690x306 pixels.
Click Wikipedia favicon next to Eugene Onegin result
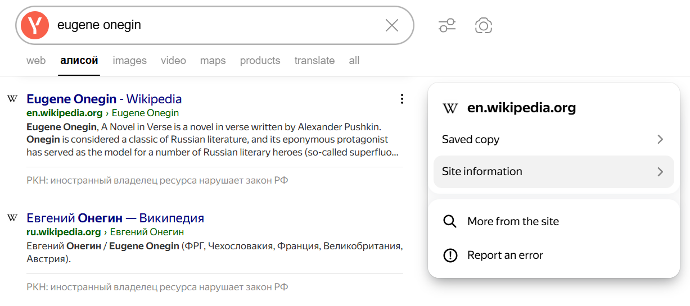pyautogui.click(x=12, y=99)
